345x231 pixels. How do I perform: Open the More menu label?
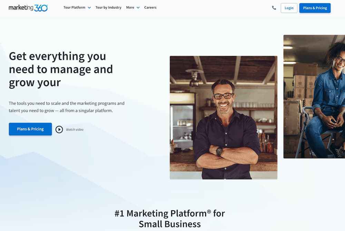(x=130, y=8)
